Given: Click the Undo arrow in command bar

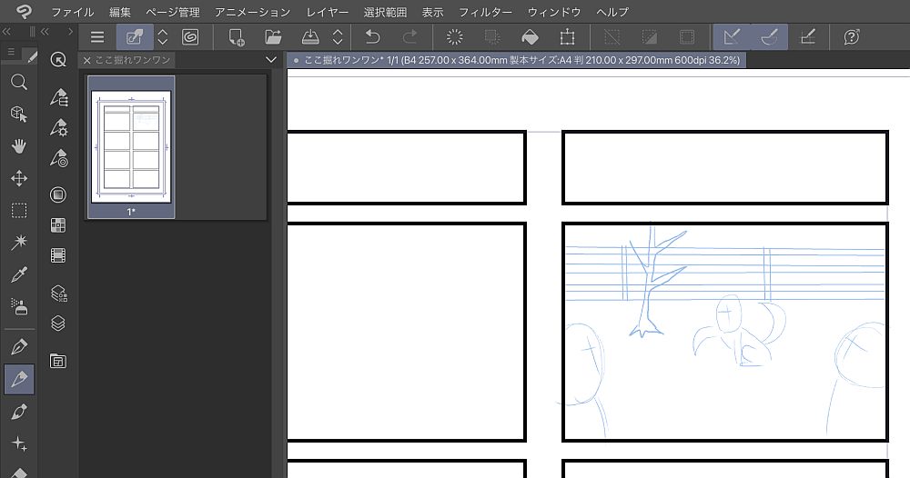Looking at the screenshot, I should point(372,37).
